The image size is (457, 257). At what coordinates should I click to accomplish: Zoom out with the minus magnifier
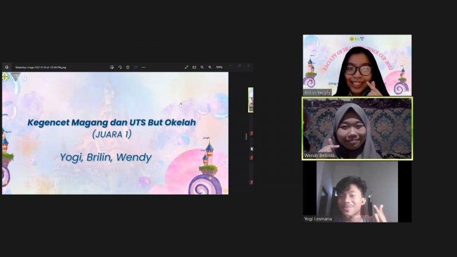pos(202,67)
